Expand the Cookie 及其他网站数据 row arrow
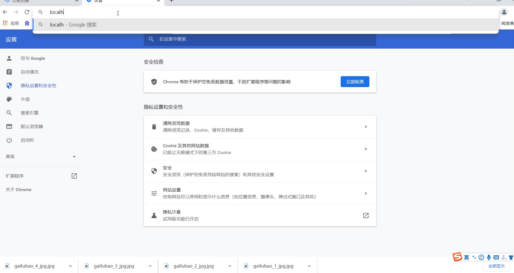The height and width of the screenshot is (273, 514). tap(366, 149)
